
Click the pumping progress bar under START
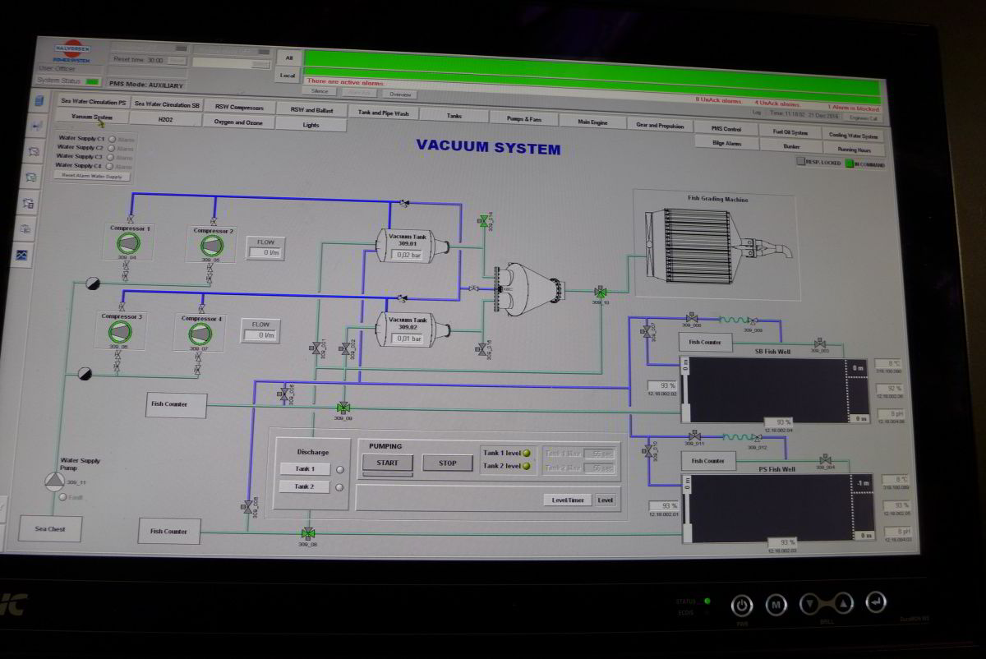pyautogui.click(x=388, y=475)
